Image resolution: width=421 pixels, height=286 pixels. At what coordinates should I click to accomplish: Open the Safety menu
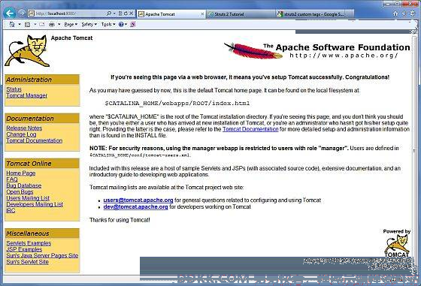(89, 24)
